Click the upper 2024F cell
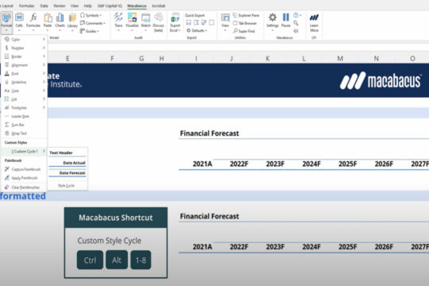 [x=311, y=164]
